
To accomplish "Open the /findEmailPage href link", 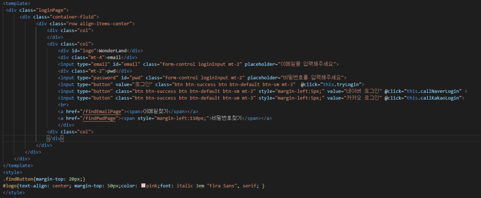I will point(102,111).
